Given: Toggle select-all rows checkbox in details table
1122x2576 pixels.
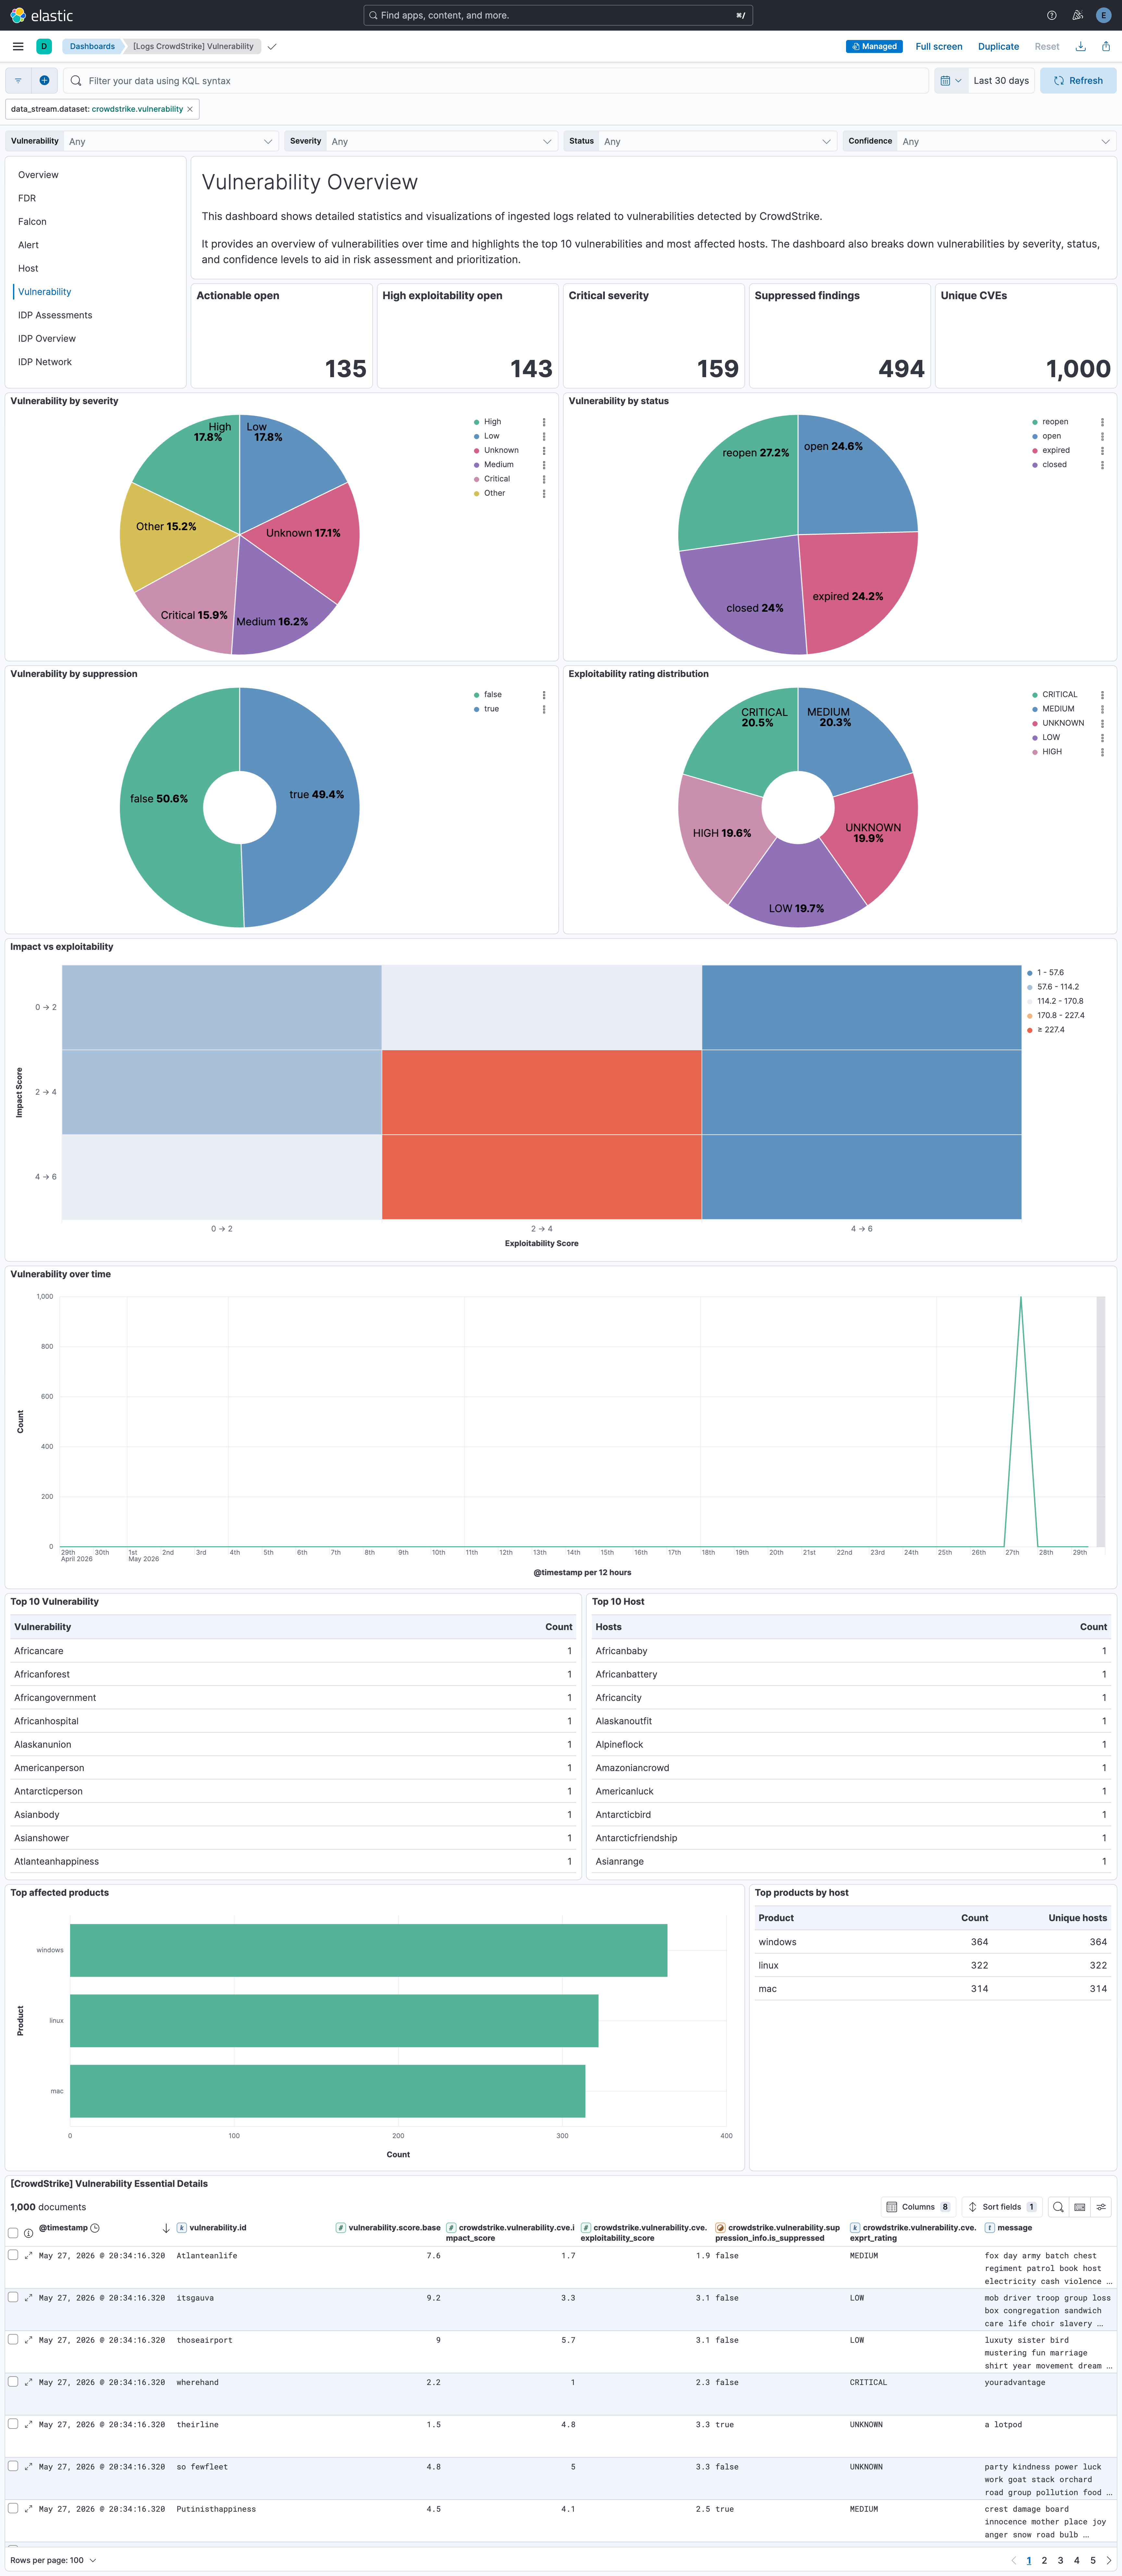Looking at the screenshot, I should click(x=13, y=2233).
